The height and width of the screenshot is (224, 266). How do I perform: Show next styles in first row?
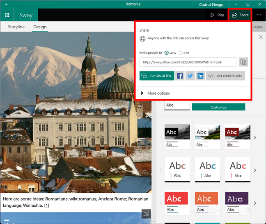[255, 137]
